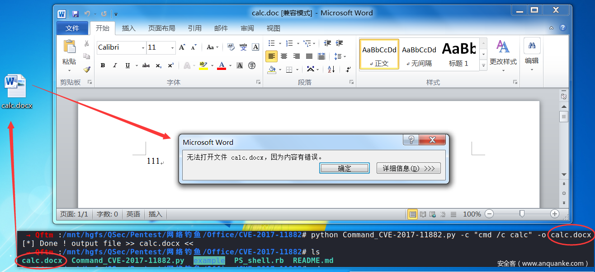The image size is (595, 272).
Task: Apply Strikethrough abc formatting
Action: point(146,65)
